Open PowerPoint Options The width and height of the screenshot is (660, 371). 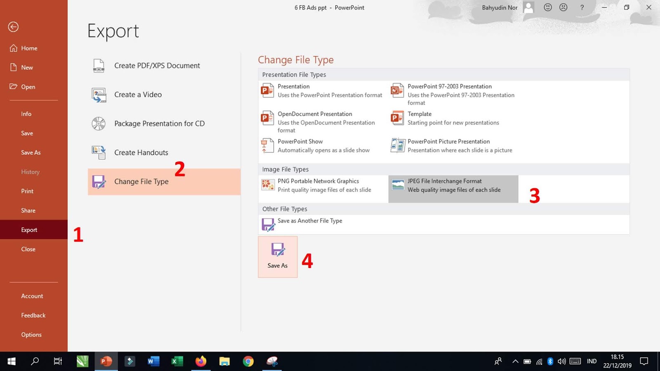34,335
